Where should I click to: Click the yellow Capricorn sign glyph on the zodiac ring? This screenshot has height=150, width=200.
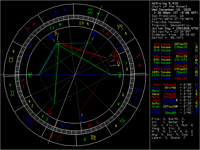[120, 27]
